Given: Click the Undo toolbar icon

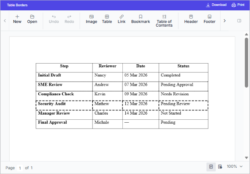Looking at the screenshot, I should tap(54, 19).
